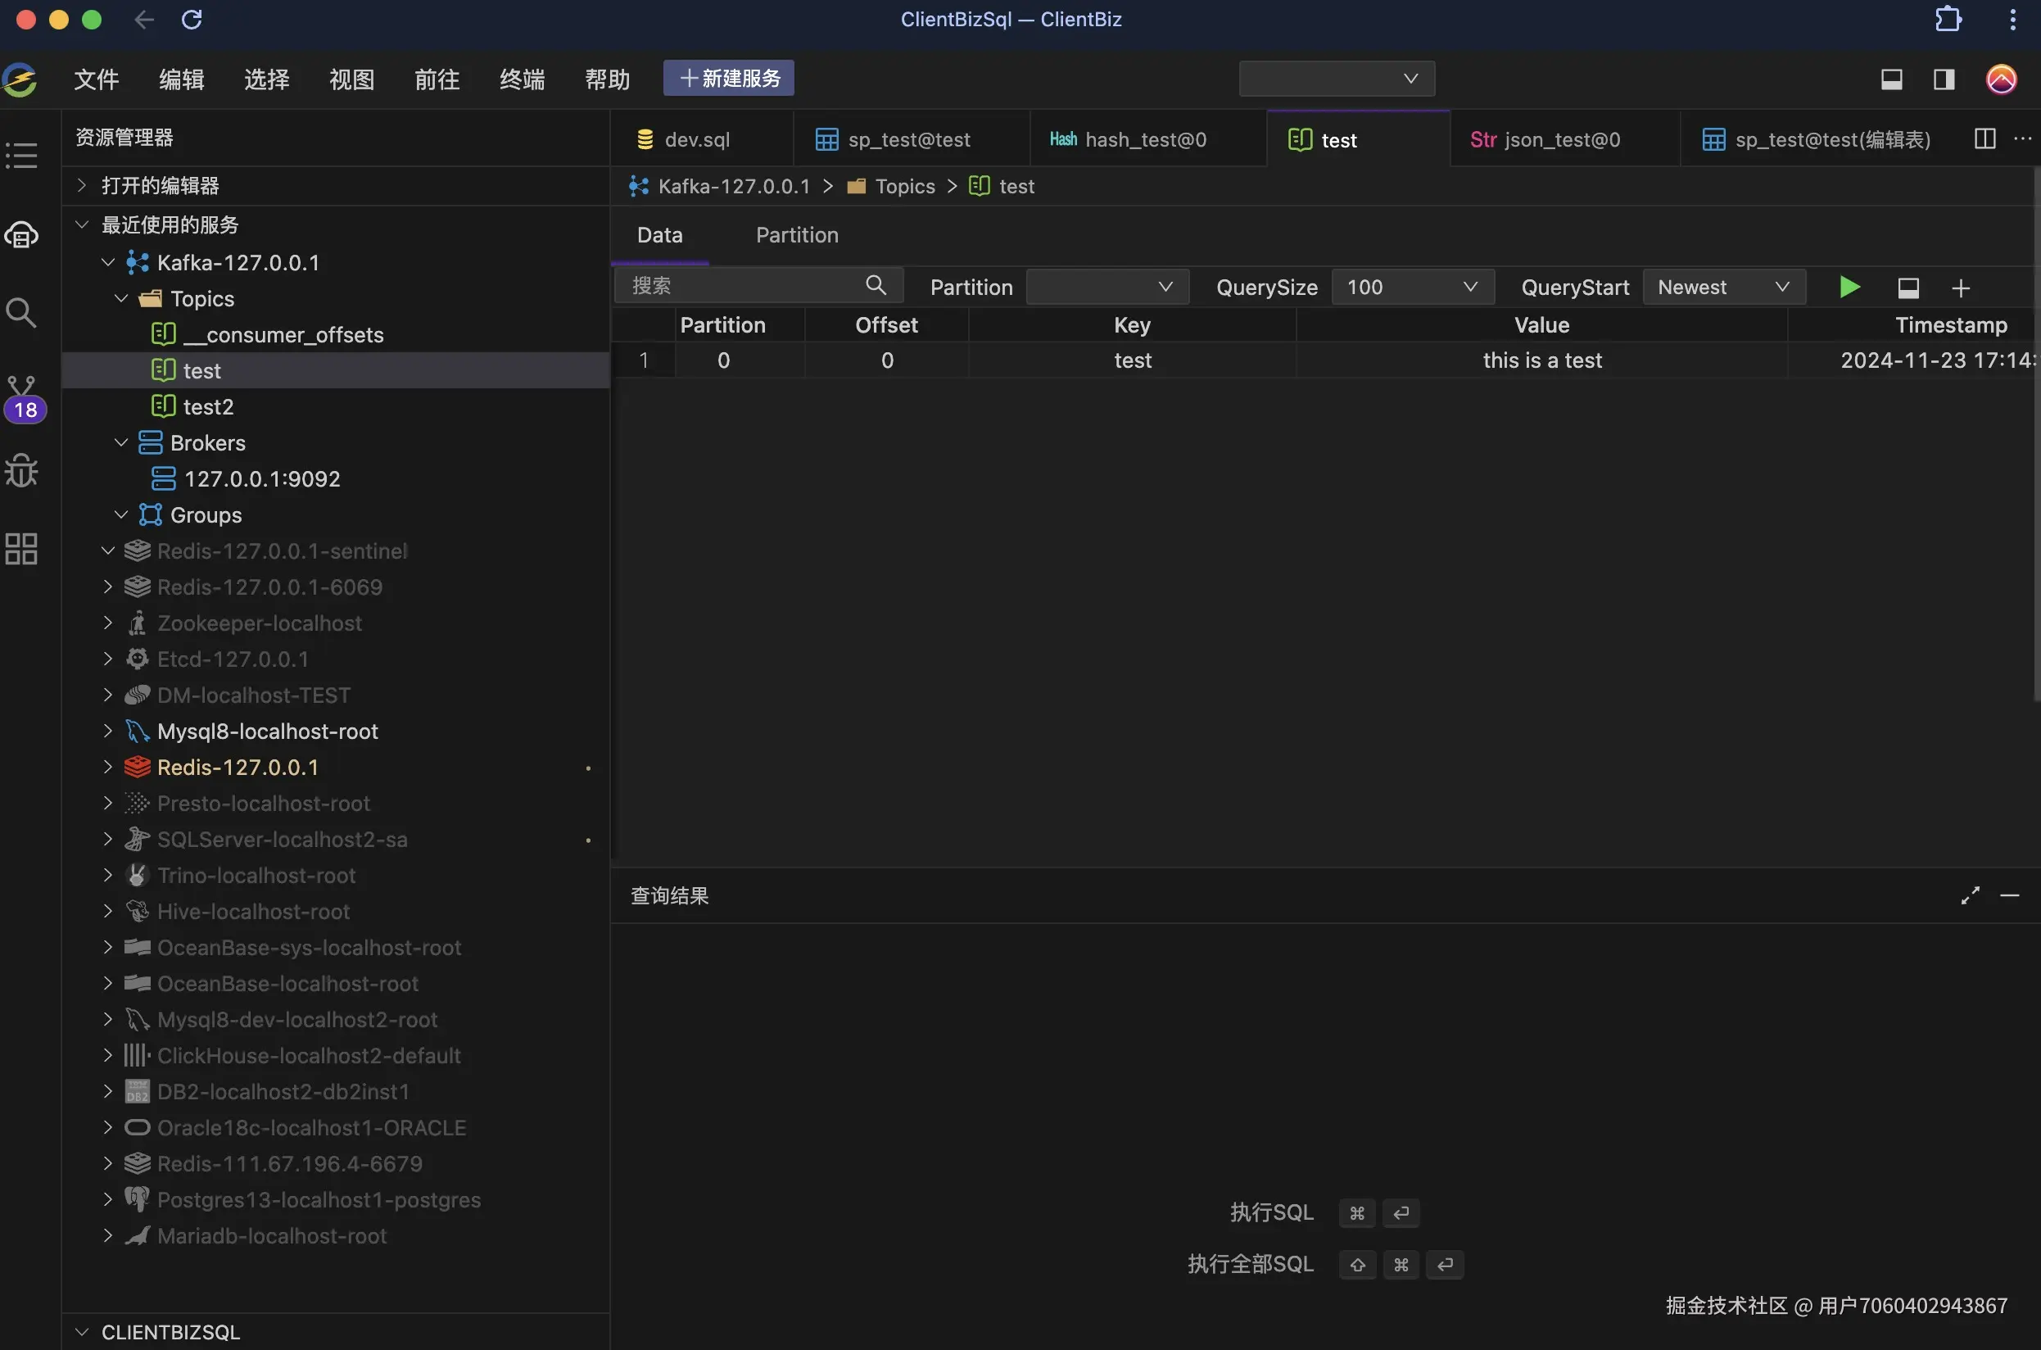
Task: Open the 终端 menu
Action: click(522, 79)
